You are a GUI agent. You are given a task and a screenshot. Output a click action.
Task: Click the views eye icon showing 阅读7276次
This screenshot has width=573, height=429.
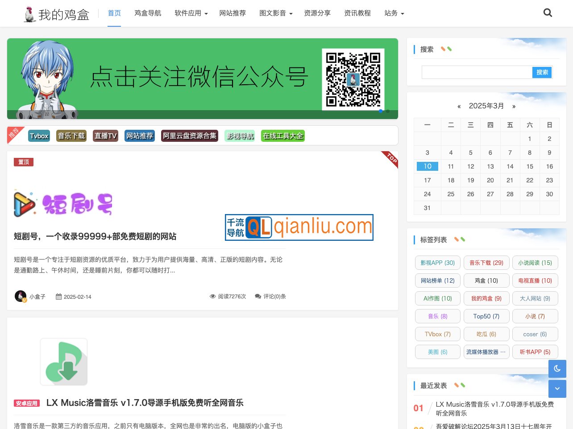pyautogui.click(x=213, y=296)
